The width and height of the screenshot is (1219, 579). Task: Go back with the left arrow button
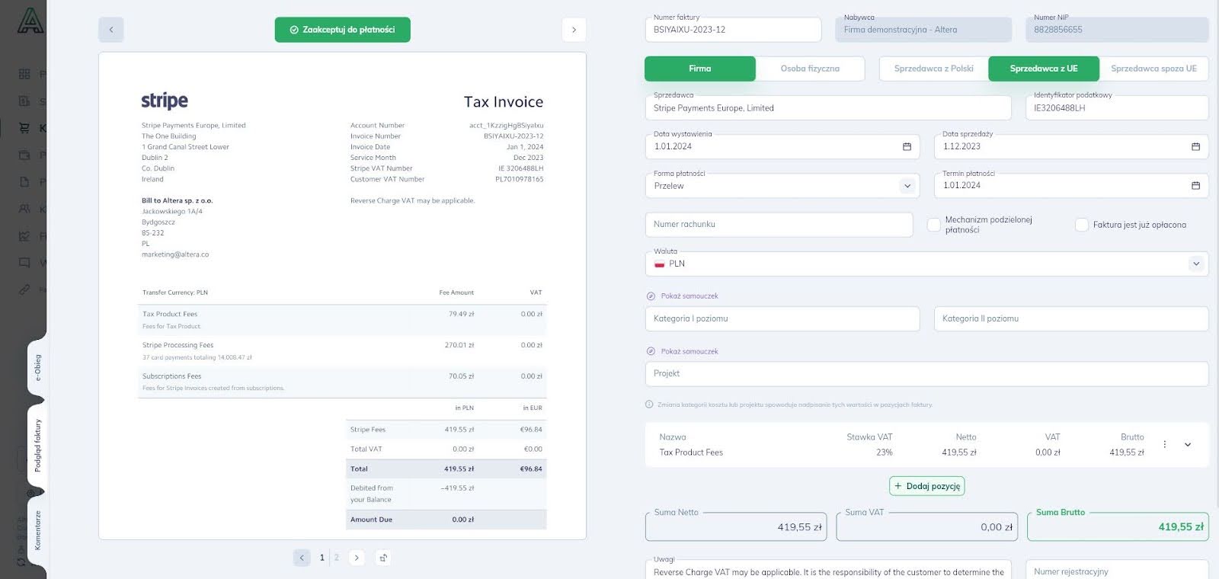[111, 30]
